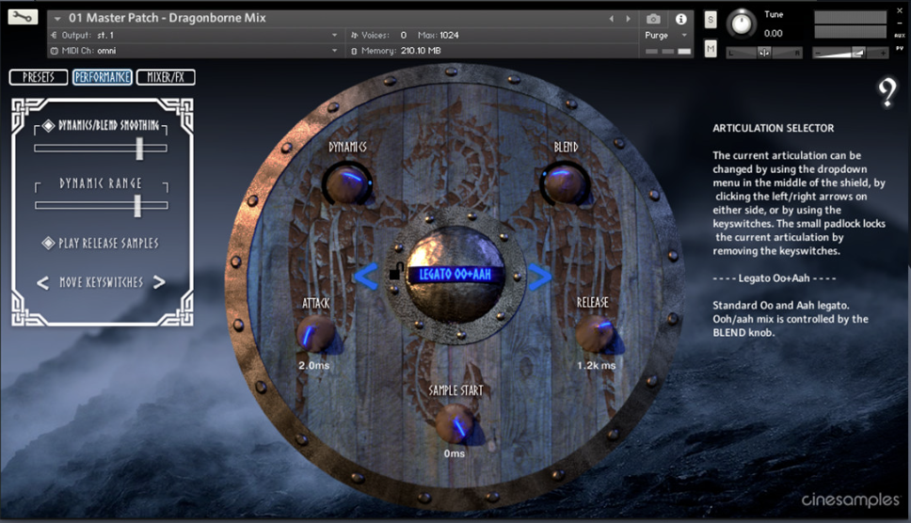The image size is (911, 523).
Task: Click the question mark help icon
Action: 887,93
